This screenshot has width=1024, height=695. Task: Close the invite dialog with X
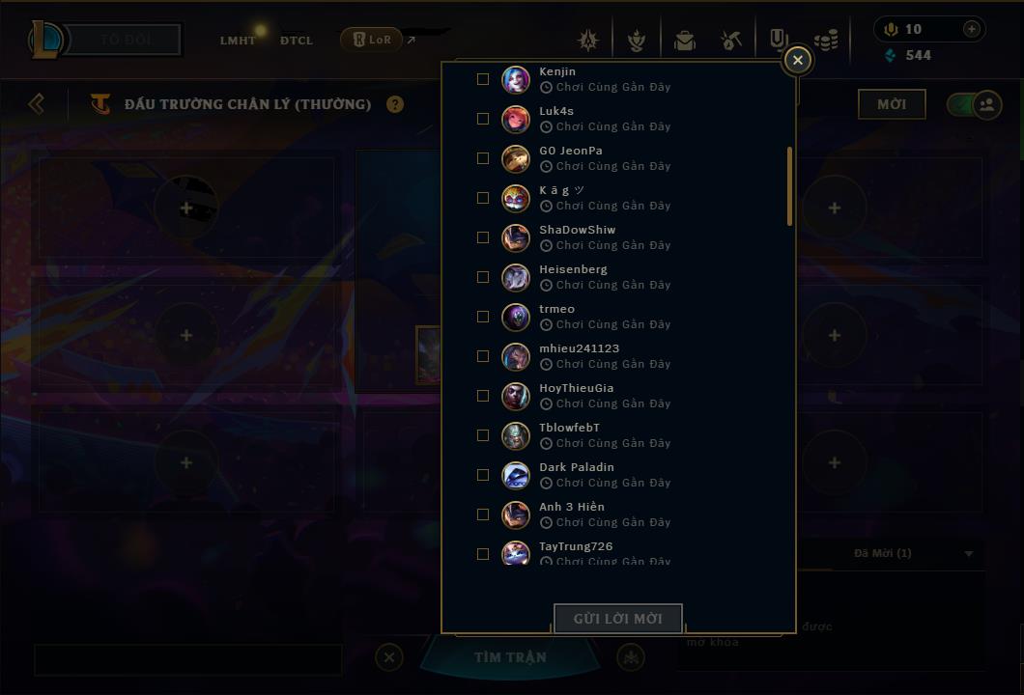coord(797,60)
